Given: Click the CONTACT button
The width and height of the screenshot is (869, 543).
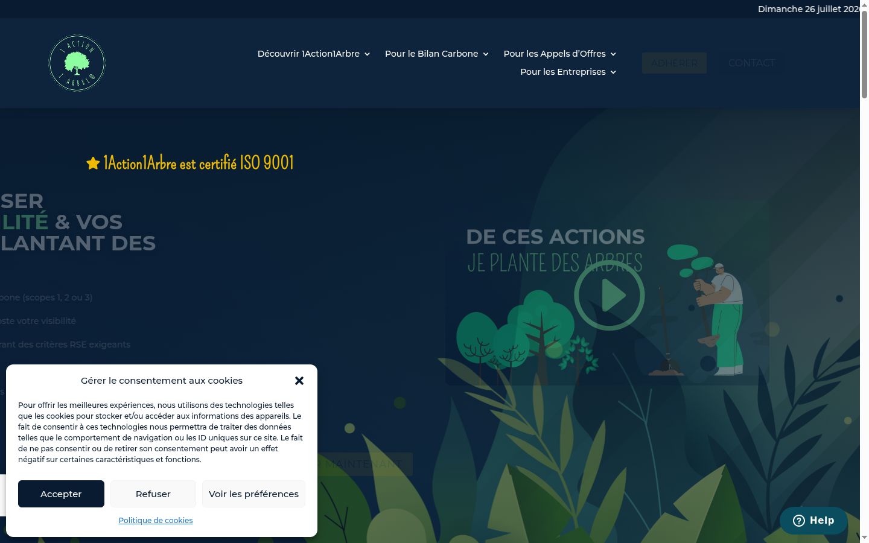Looking at the screenshot, I should click(751, 63).
